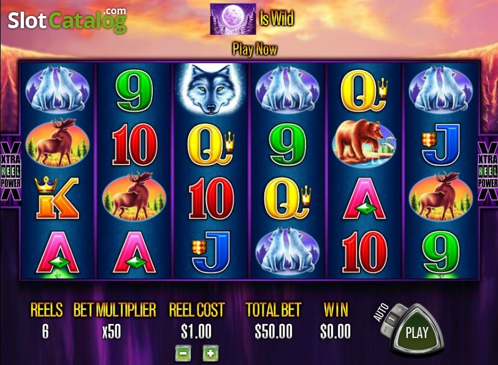Click the brown bear symbol

point(364,144)
